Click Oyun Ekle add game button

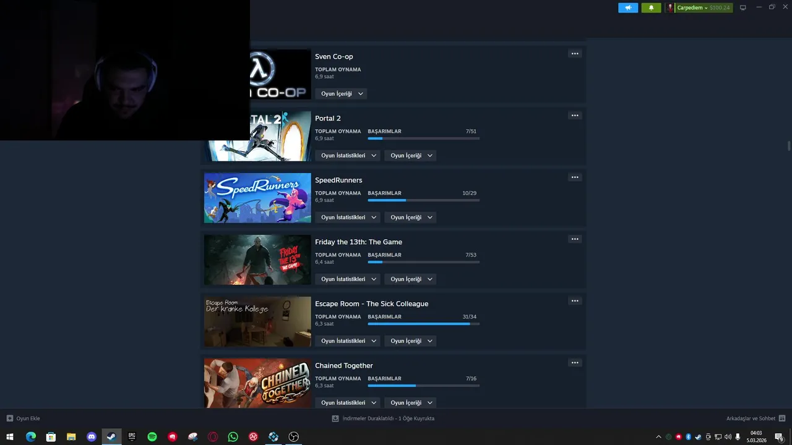(23, 418)
